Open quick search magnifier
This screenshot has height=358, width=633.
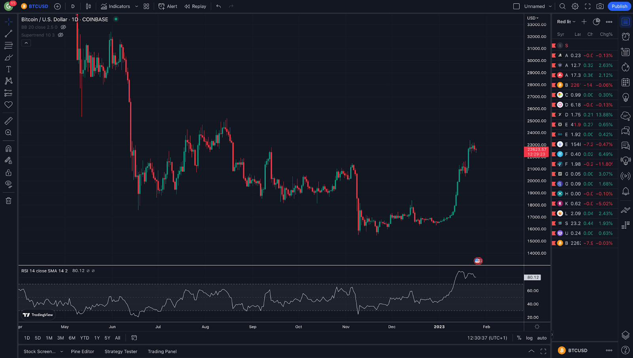[563, 6]
